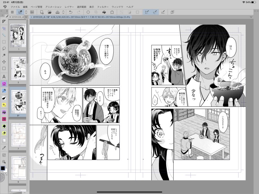Redo the undone action
The height and width of the screenshot is (194, 259).
(79, 12)
